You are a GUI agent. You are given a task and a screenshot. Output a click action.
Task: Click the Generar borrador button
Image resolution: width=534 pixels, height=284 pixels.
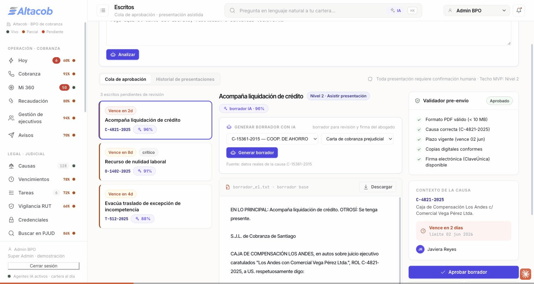click(252, 152)
